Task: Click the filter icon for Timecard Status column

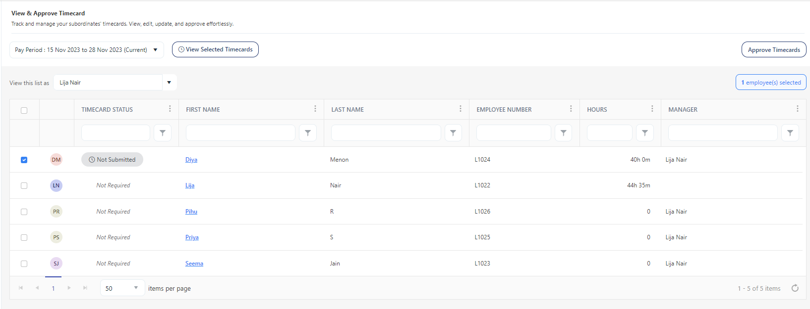Action: pos(163,133)
